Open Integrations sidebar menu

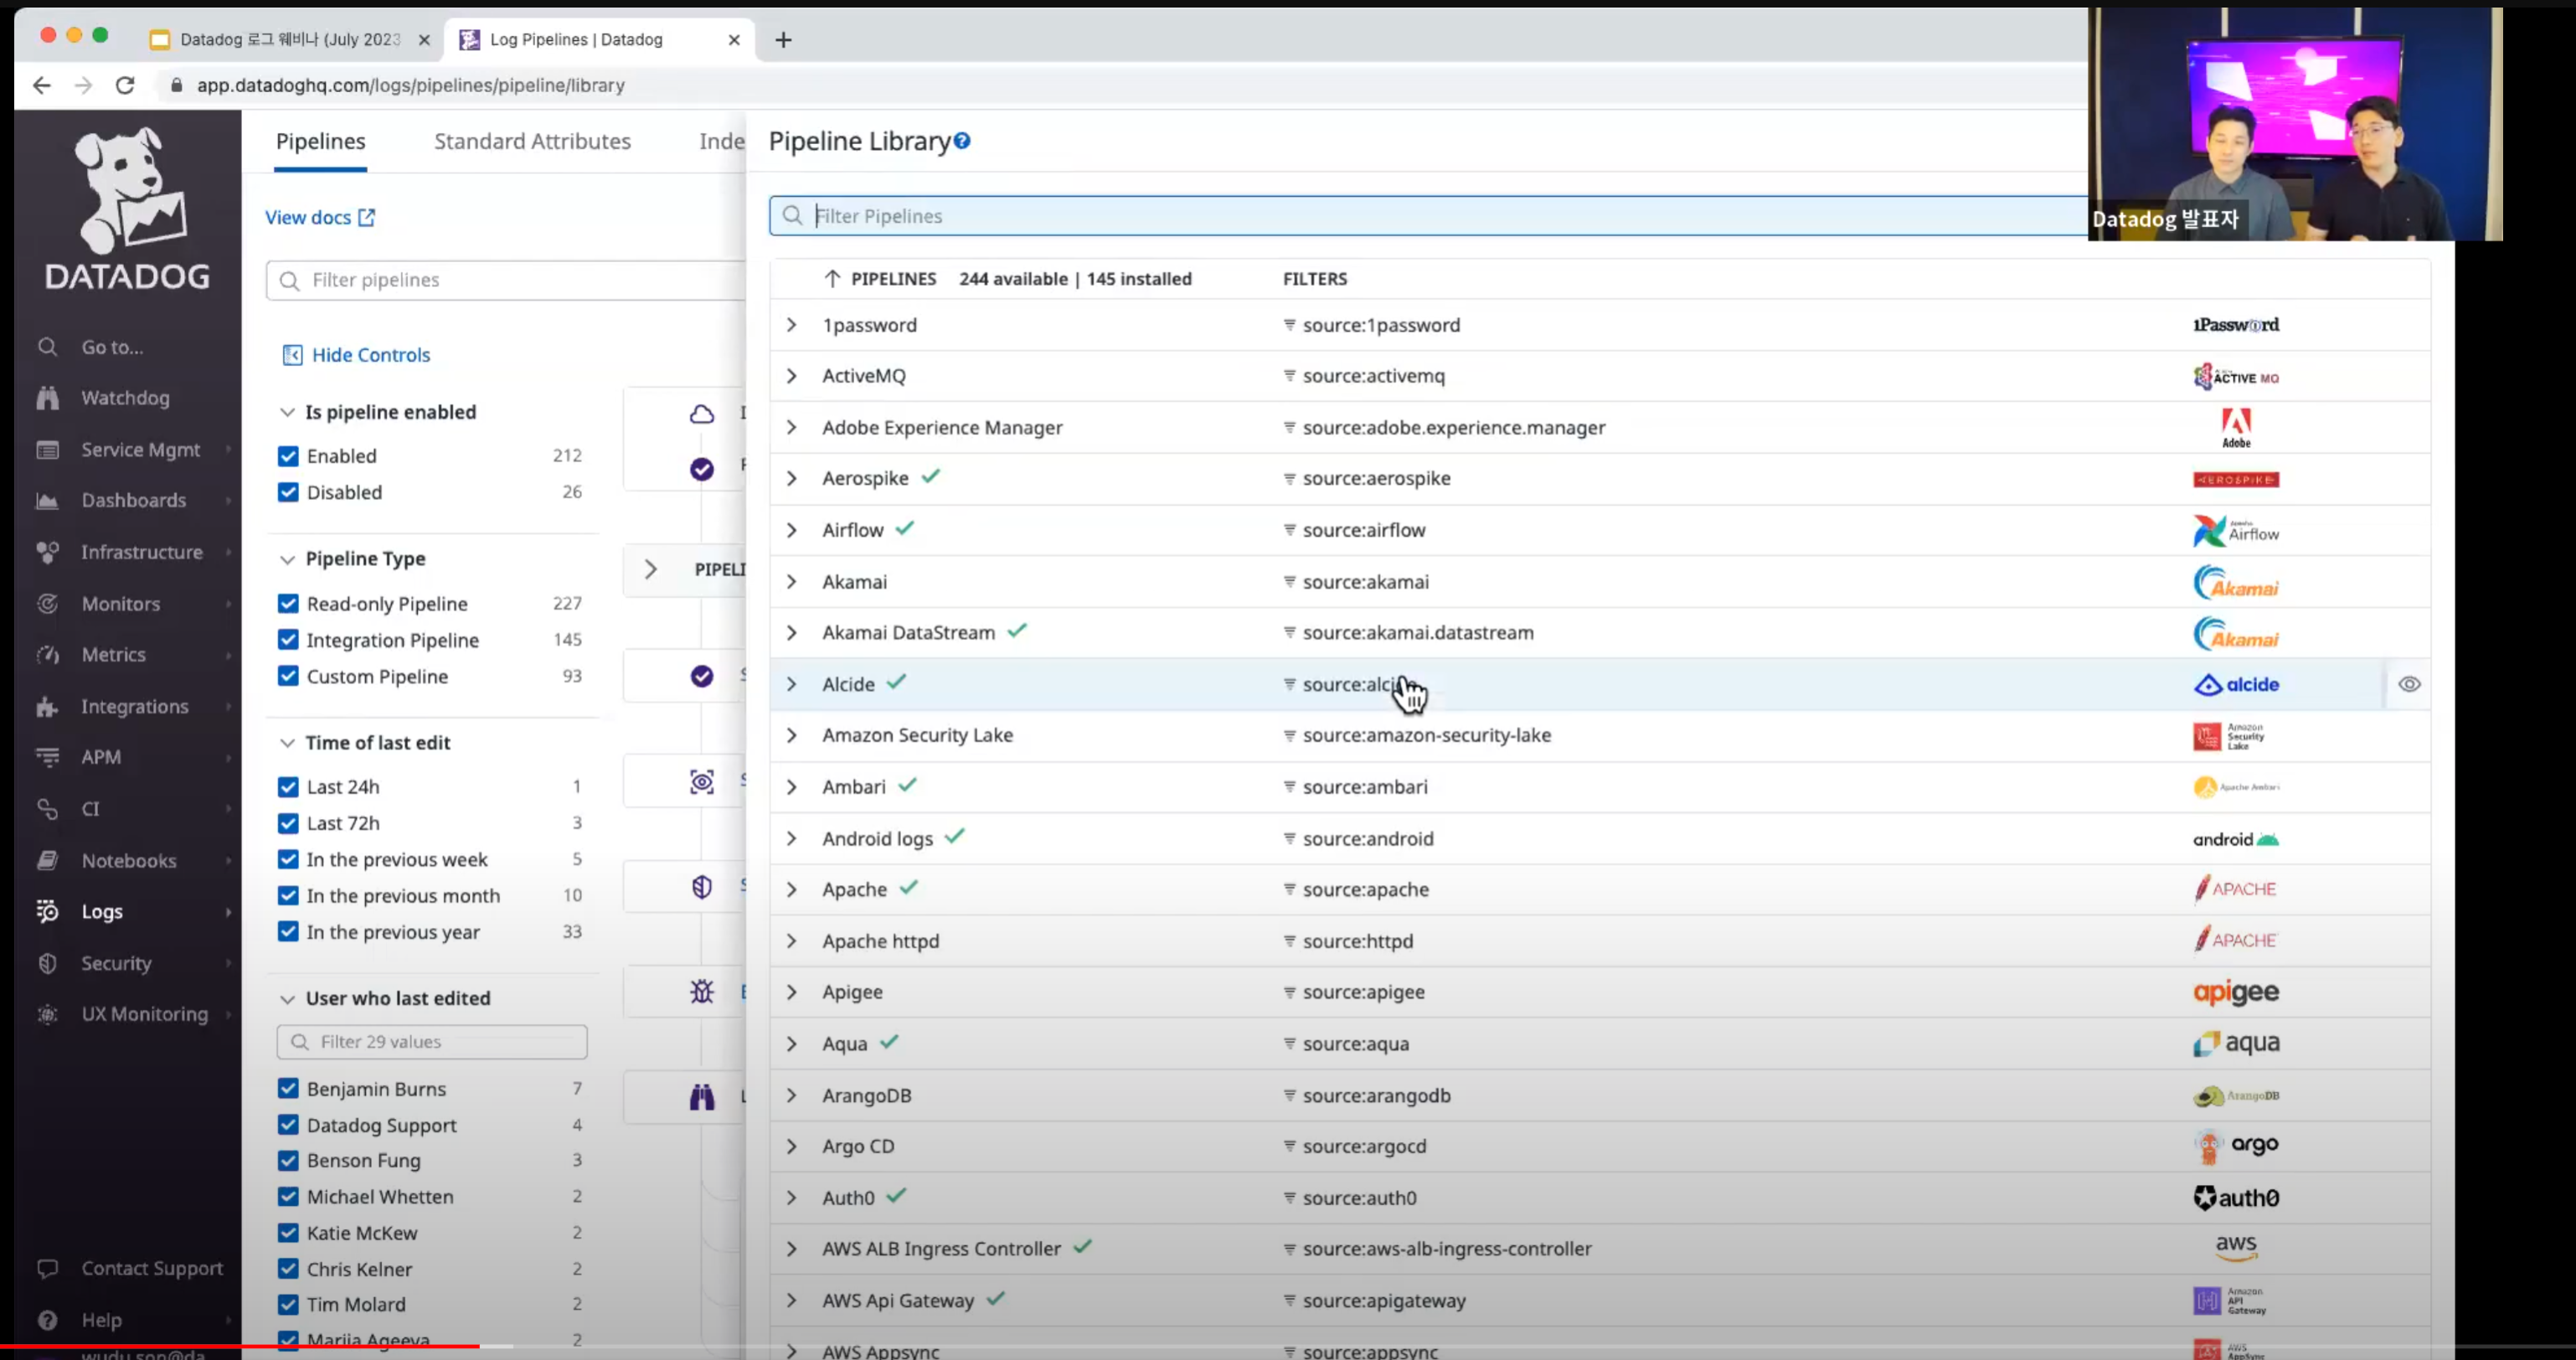click(134, 707)
